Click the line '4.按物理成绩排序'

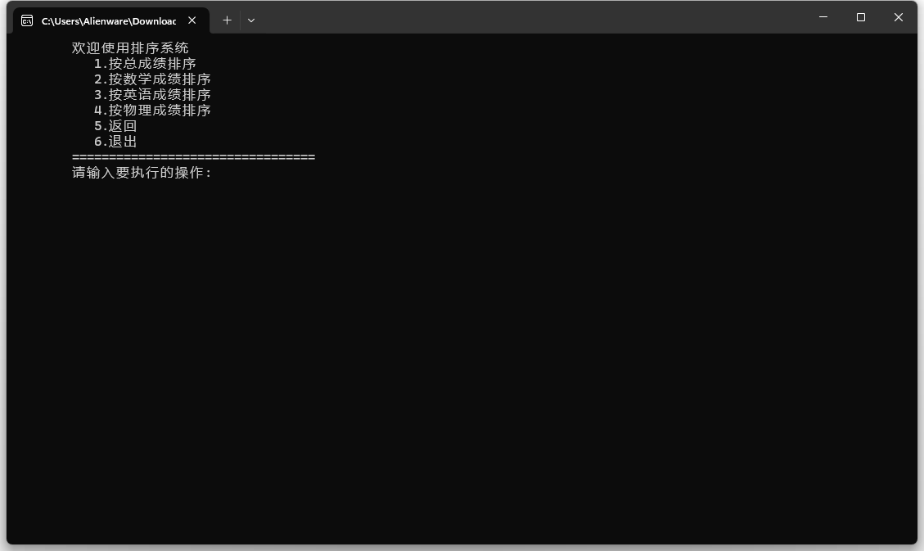[152, 111]
